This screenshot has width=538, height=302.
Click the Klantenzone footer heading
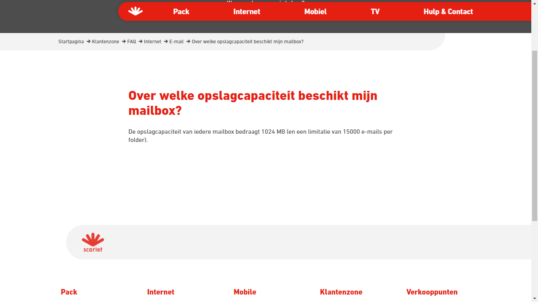pyautogui.click(x=341, y=292)
